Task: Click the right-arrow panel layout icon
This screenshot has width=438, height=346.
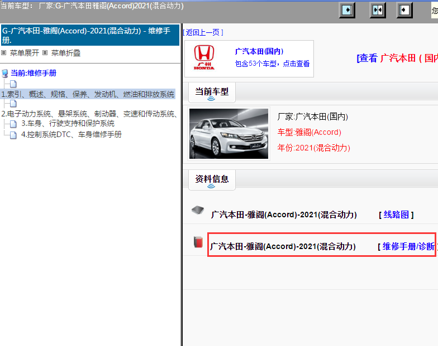Action: point(347,10)
